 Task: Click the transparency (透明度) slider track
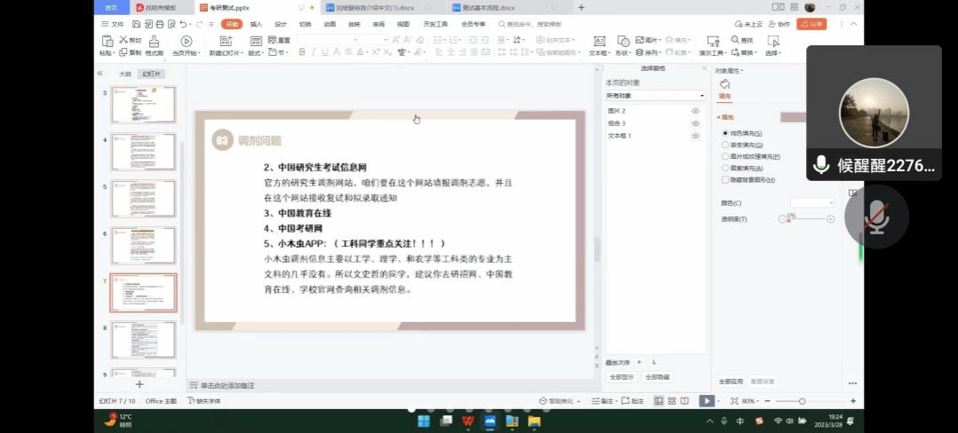click(x=807, y=219)
